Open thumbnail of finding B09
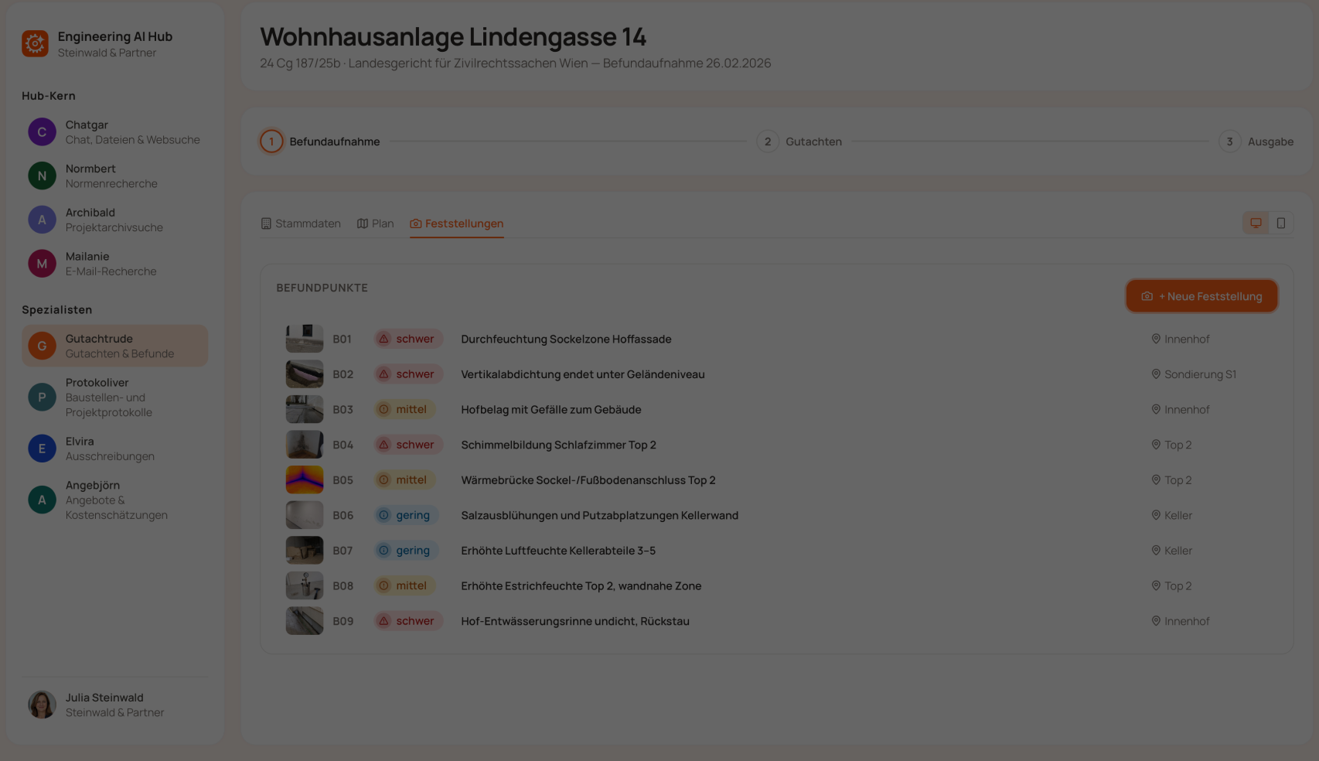The height and width of the screenshot is (761, 1319). [x=305, y=621]
